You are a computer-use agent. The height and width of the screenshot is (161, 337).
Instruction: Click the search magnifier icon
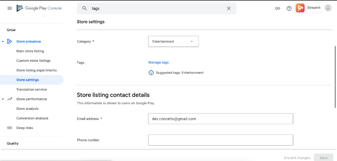pos(84,8)
